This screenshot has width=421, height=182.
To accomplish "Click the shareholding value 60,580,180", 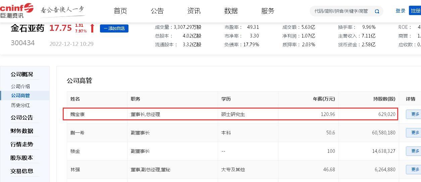I will 384,133.
